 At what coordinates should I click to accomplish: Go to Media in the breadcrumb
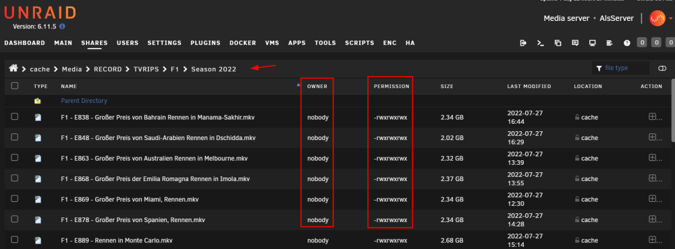point(72,69)
